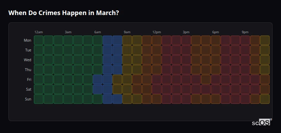Image resolution: width=281 pixels, height=133 pixels.
Task: Select the Tuesday 8am blue cell
Action: point(117,50)
